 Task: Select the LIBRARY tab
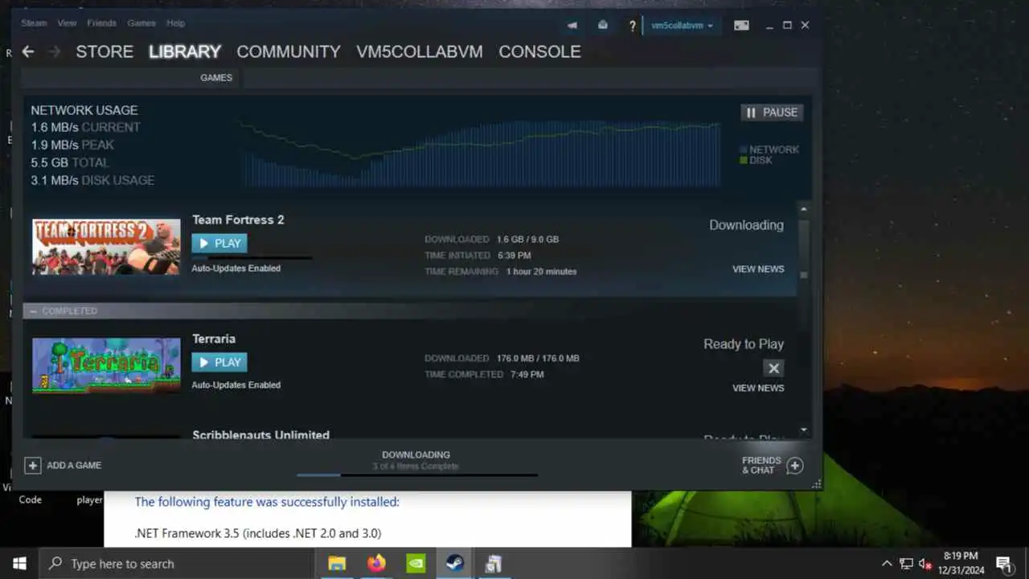click(x=185, y=51)
